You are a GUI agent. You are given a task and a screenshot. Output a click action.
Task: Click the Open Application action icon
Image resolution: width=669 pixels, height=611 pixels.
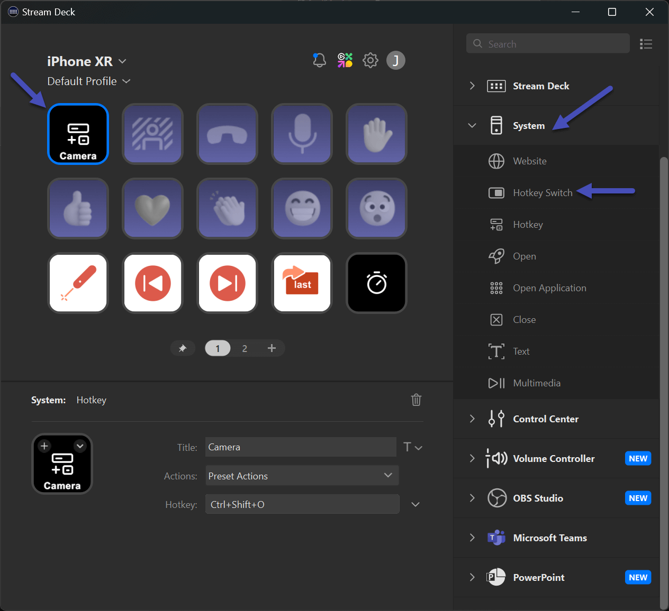click(496, 288)
